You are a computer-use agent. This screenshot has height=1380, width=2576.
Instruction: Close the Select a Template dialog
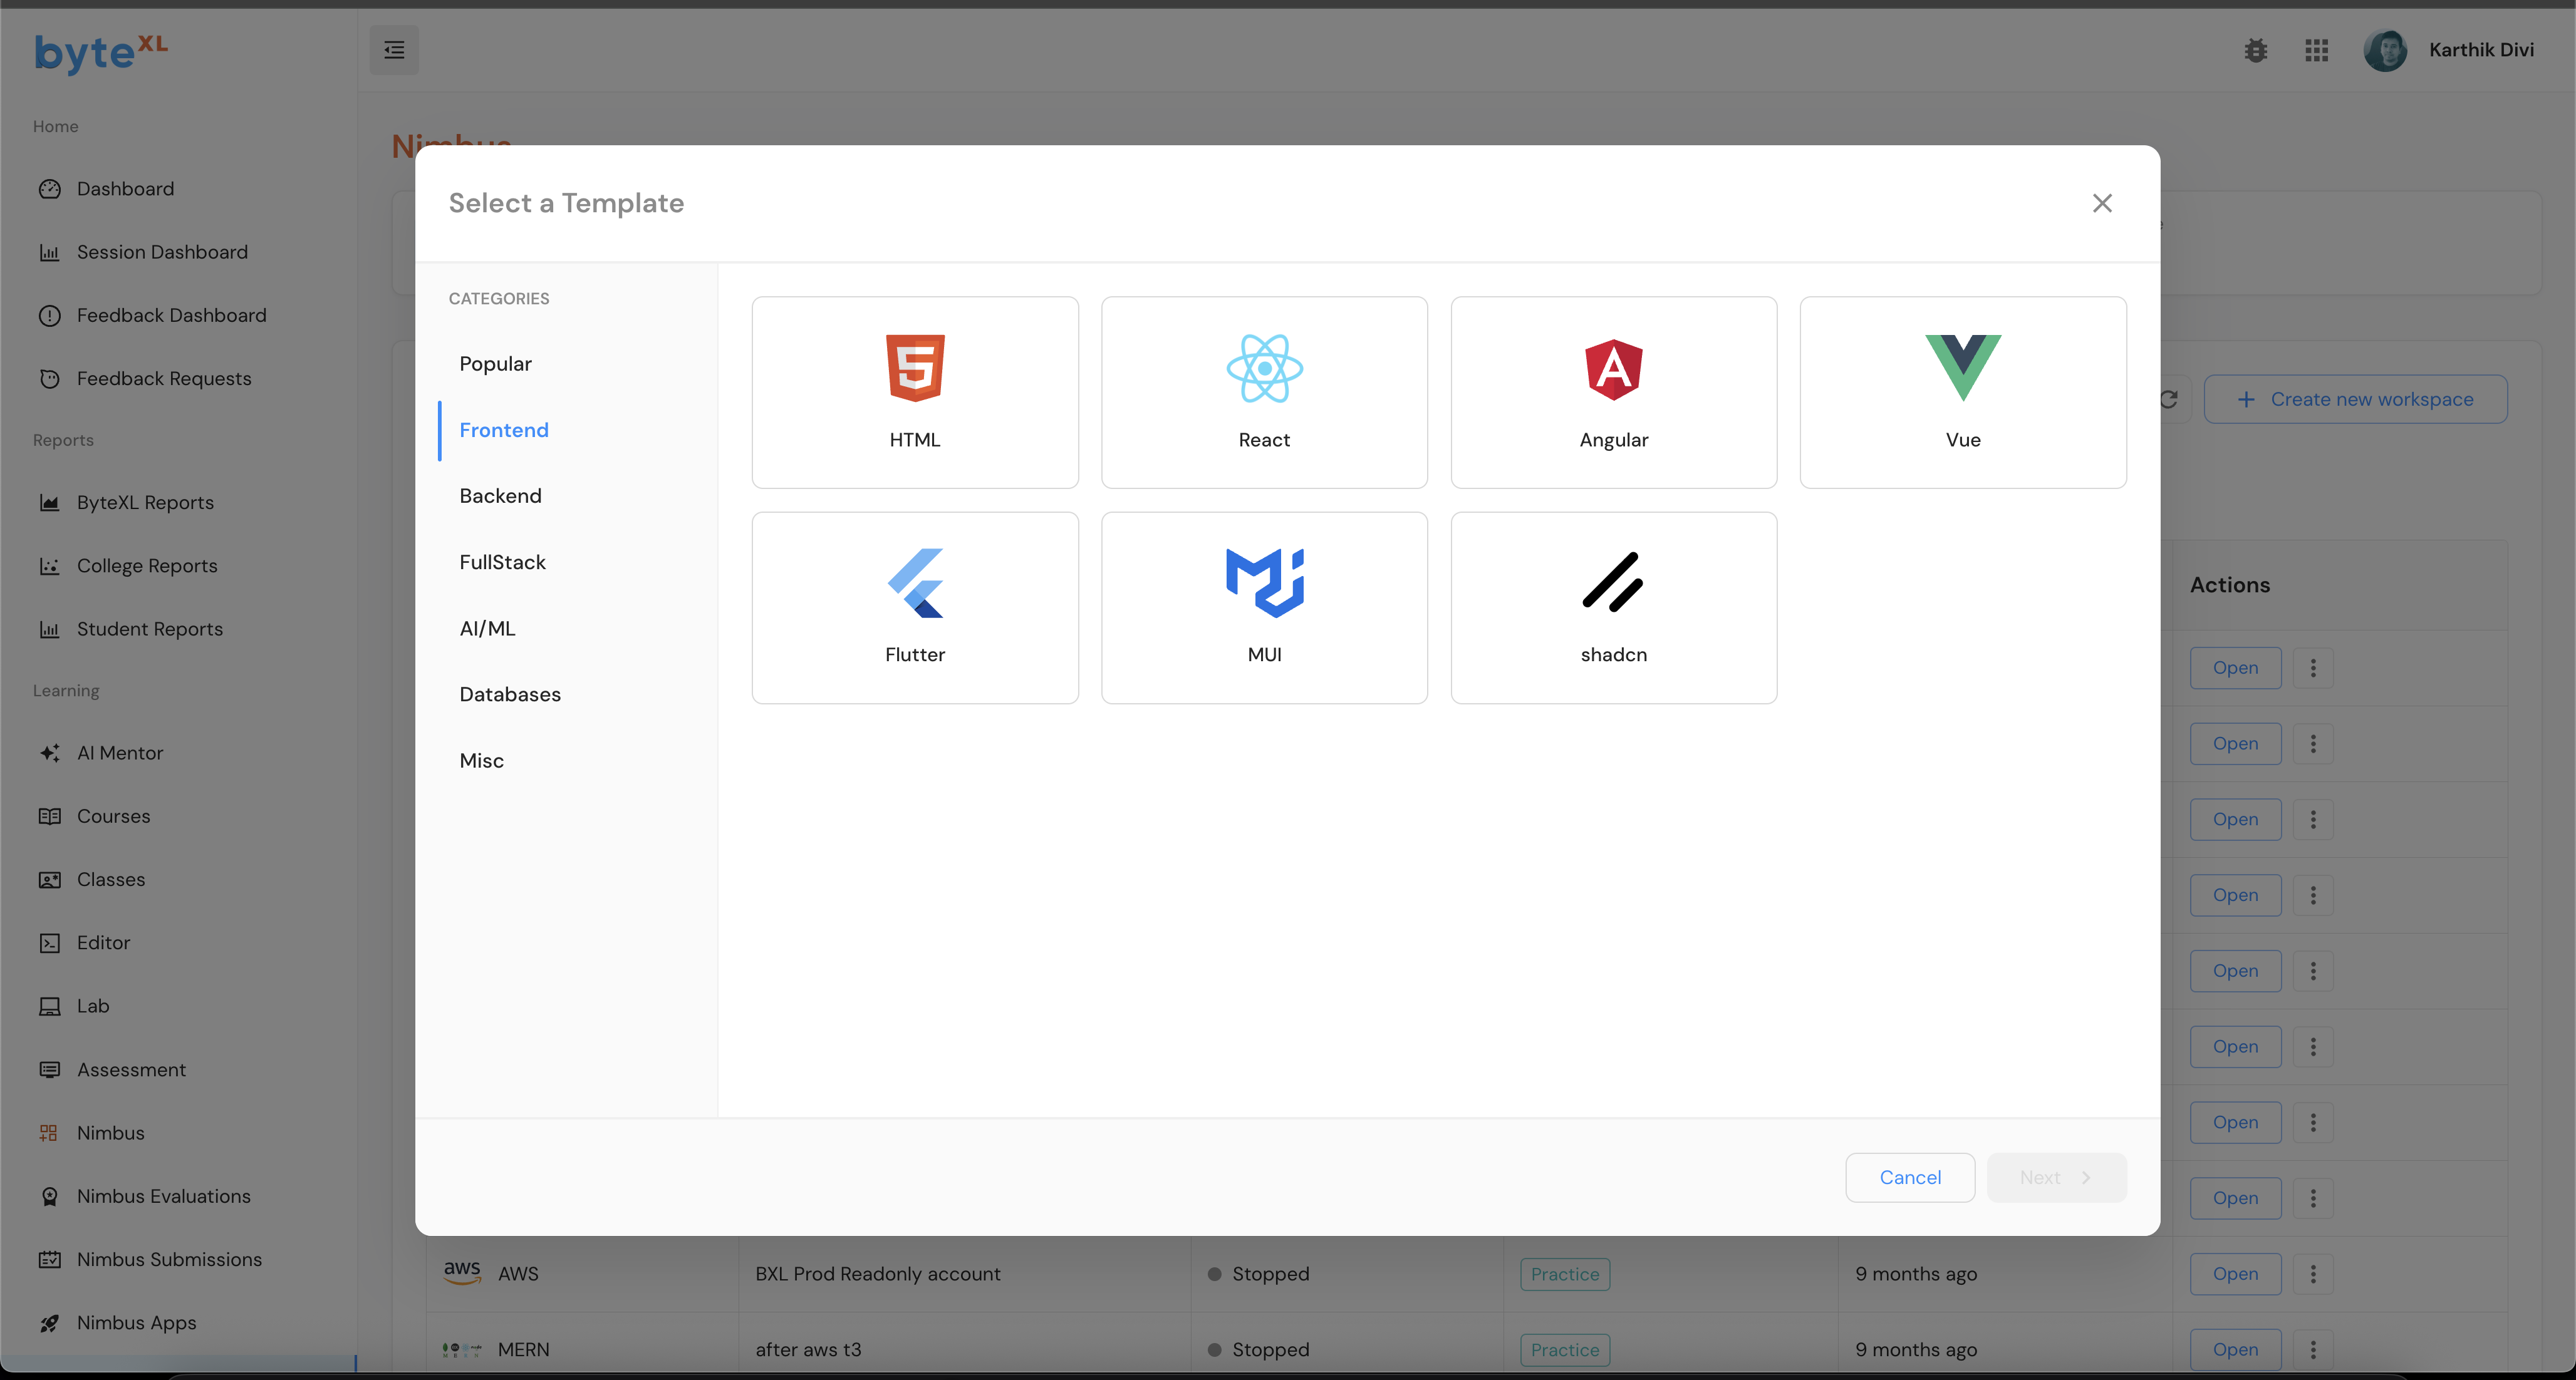click(x=2102, y=203)
